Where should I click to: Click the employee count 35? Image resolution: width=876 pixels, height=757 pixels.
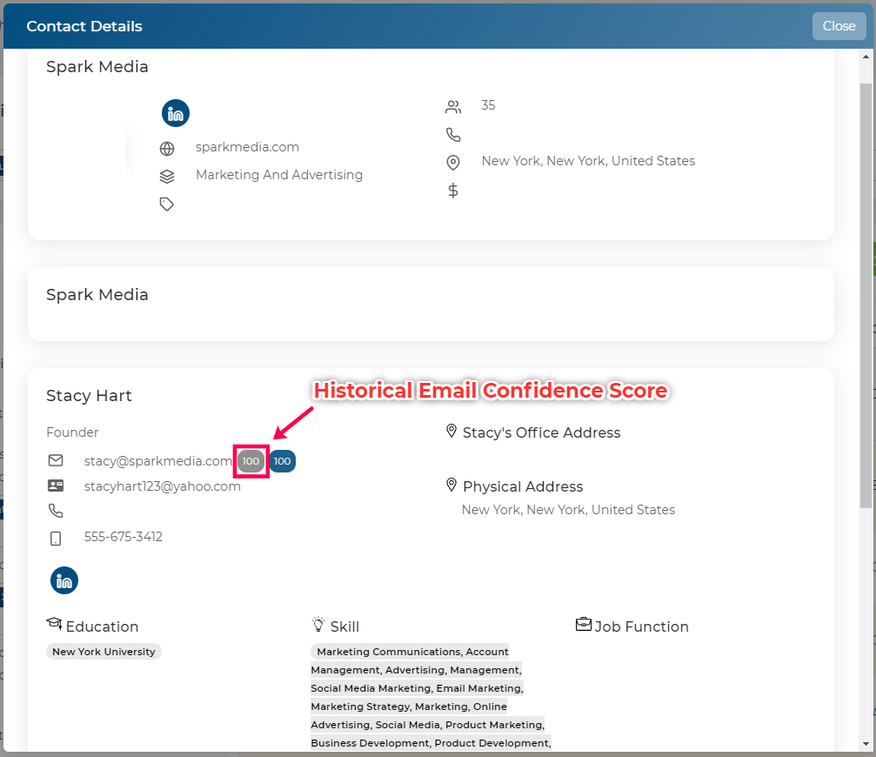[488, 105]
